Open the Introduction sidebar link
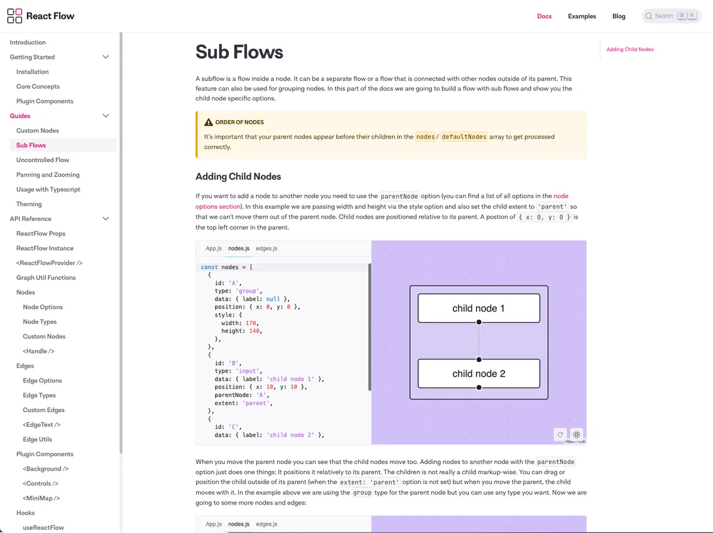The height and width of the screenshot is (533, 713). tap(27, 42)
